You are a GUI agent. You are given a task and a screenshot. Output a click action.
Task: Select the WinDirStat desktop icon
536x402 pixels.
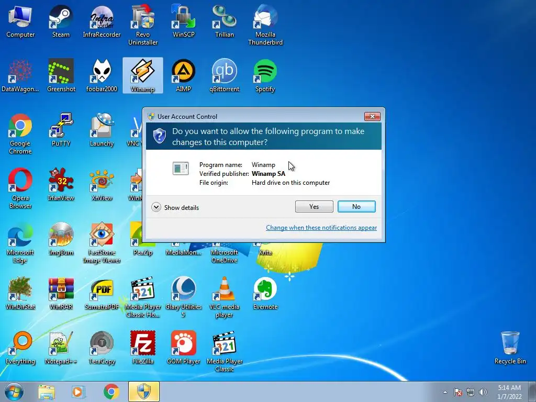20,293
